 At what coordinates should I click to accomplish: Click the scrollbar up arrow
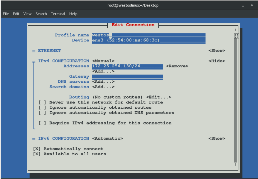coord(235,30)
